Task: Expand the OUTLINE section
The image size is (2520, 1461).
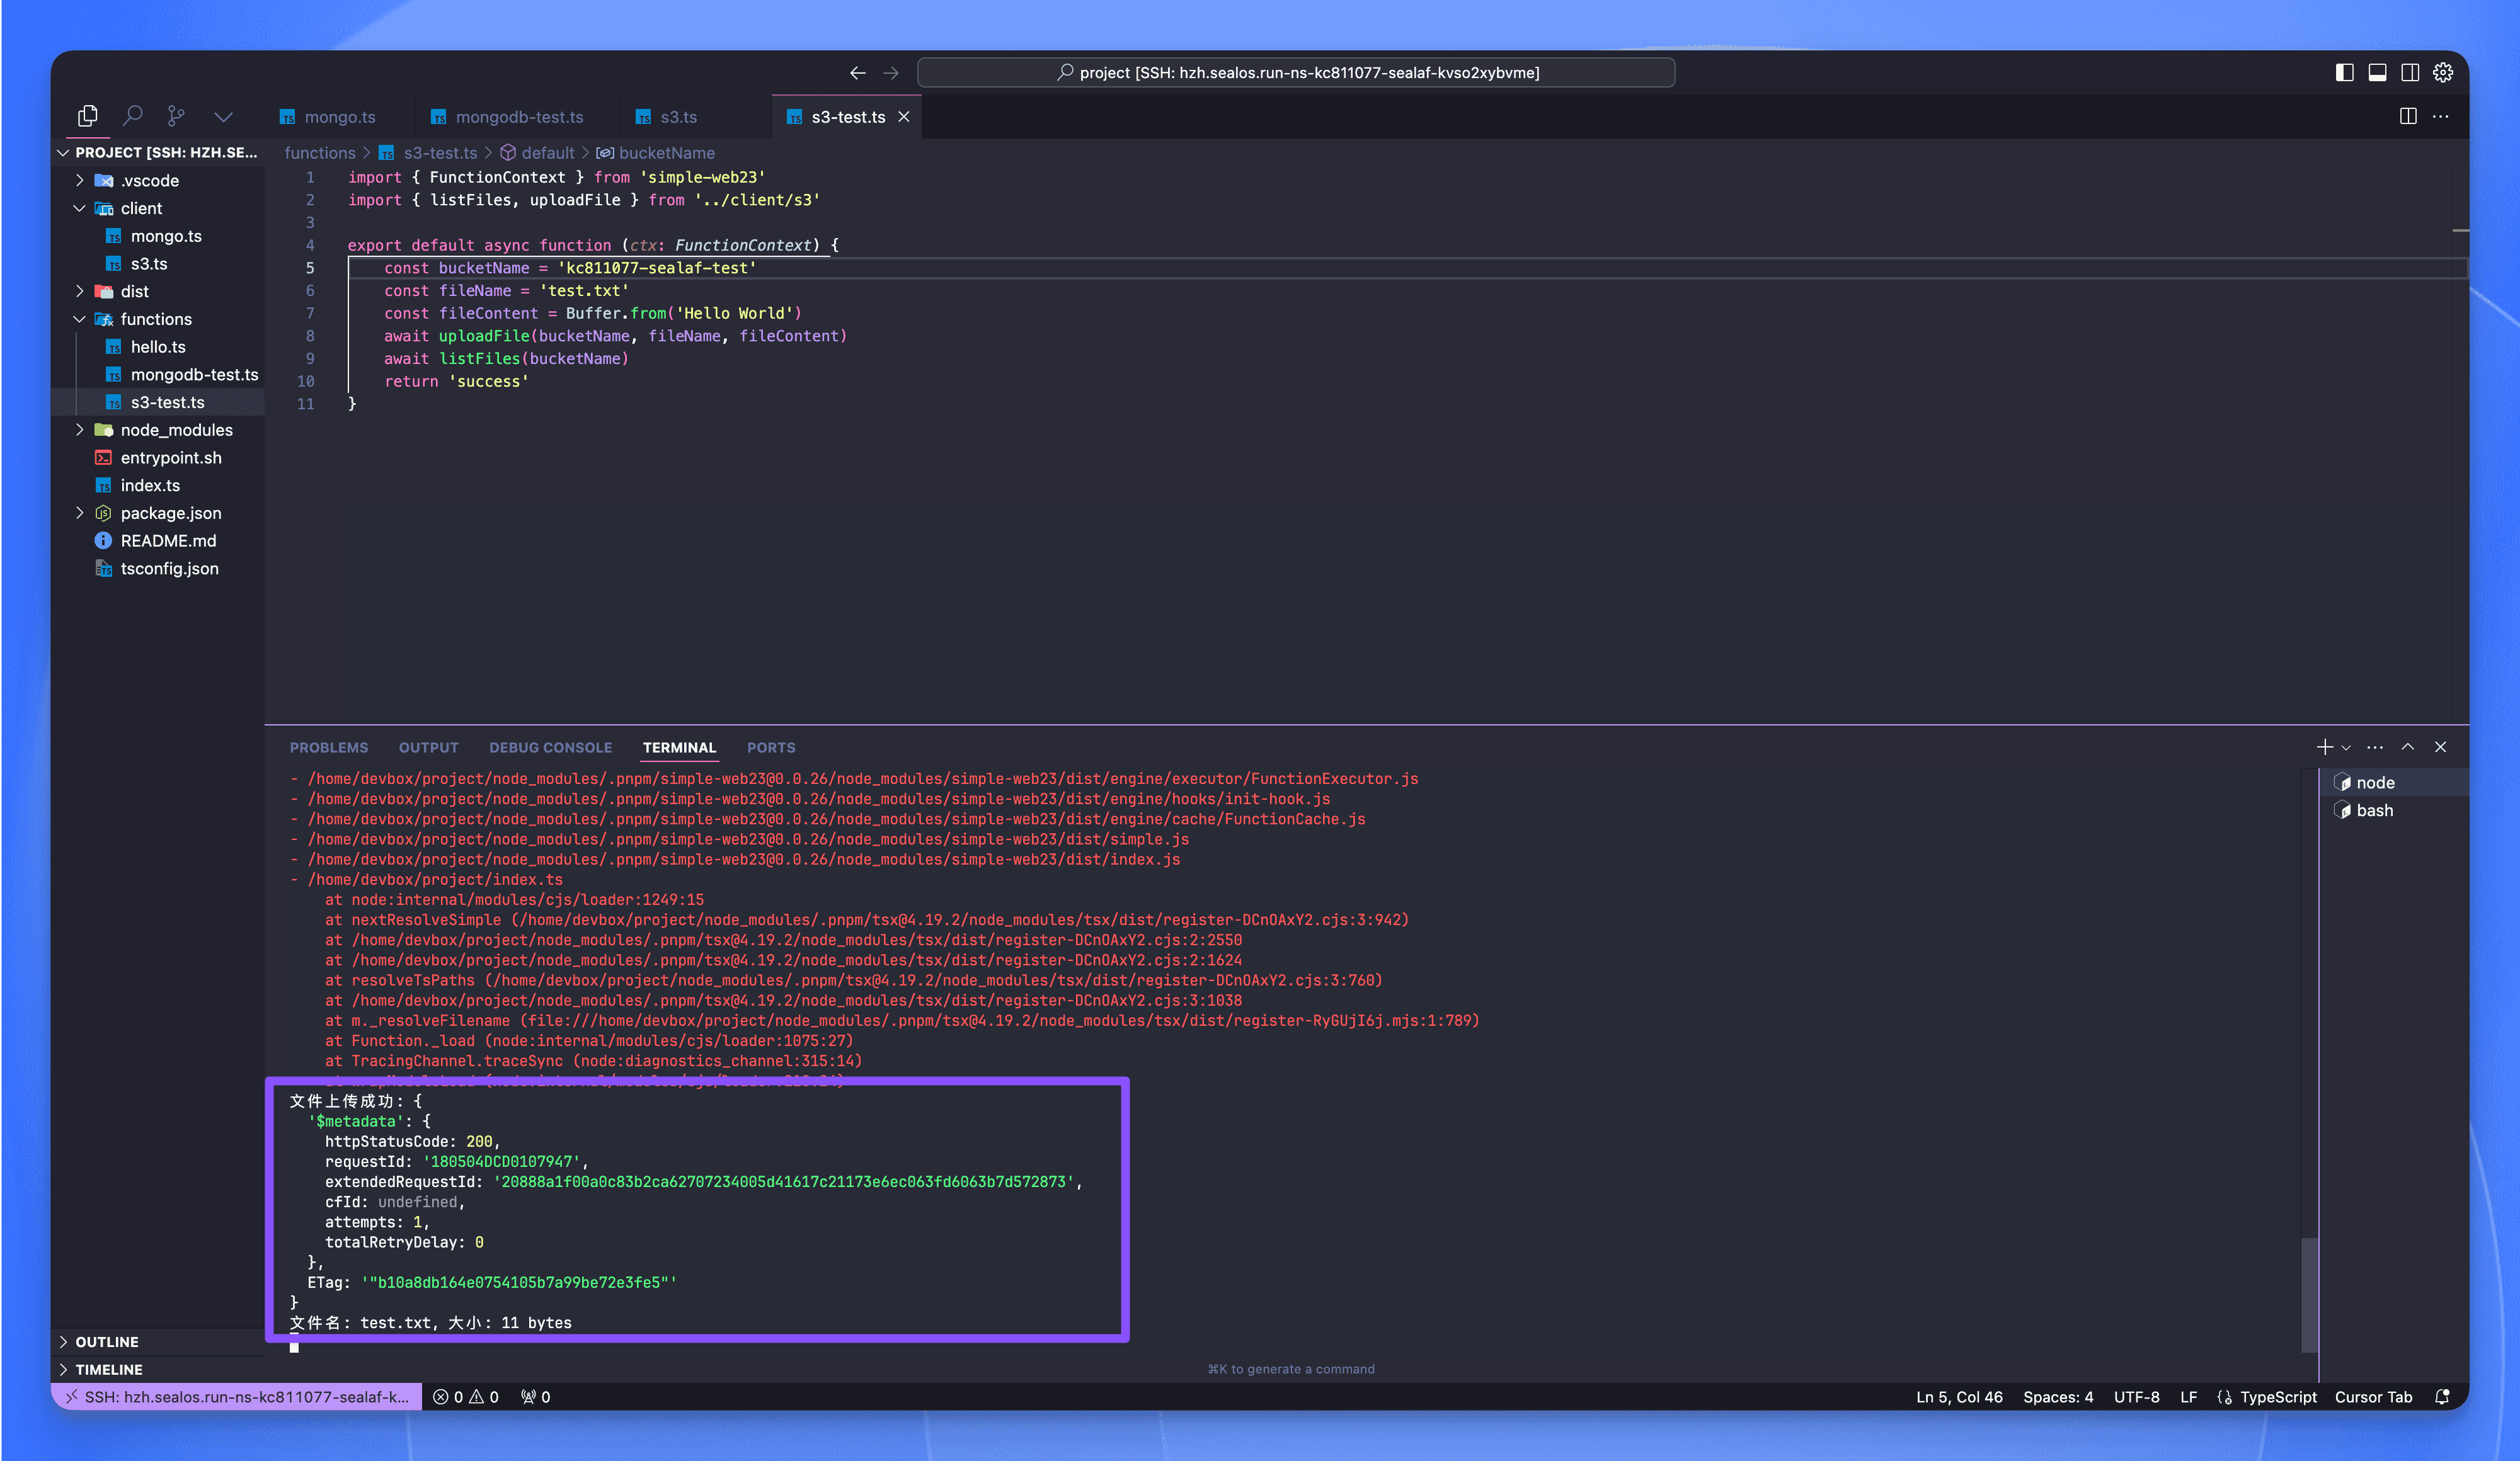Action: point(107,1342)
